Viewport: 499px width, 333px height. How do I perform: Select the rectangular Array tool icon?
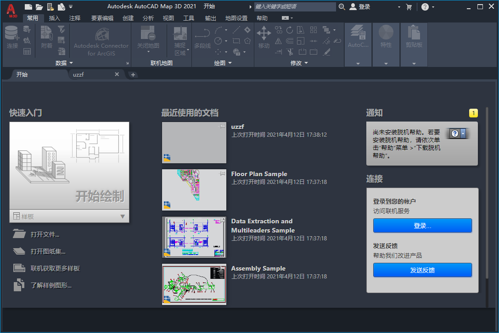tap(314, 30)
